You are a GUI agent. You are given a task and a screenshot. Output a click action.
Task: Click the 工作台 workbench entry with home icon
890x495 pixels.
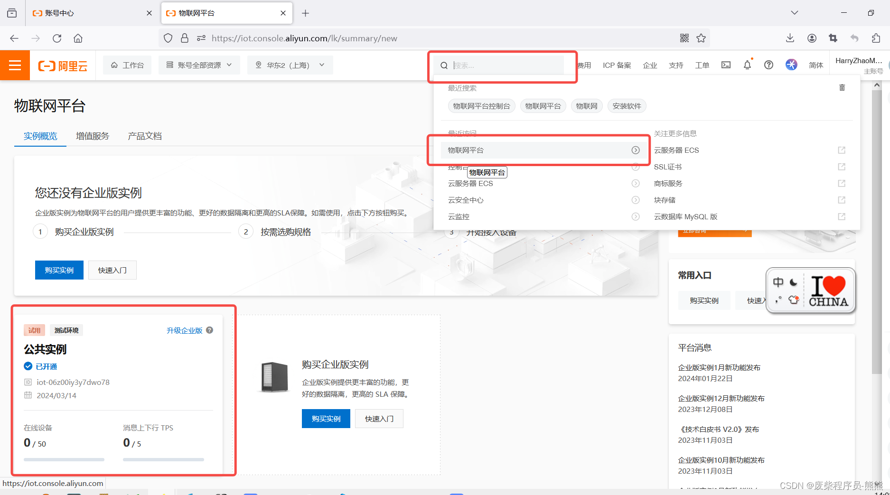(x=127, y=65)
